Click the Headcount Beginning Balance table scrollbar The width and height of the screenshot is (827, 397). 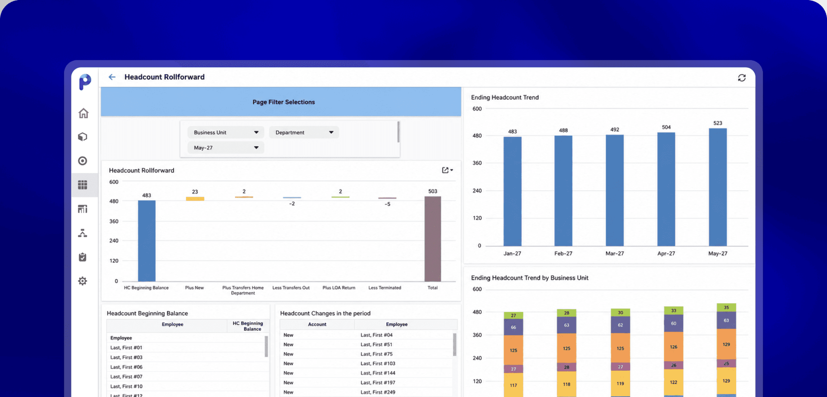(x=266, y=346)
